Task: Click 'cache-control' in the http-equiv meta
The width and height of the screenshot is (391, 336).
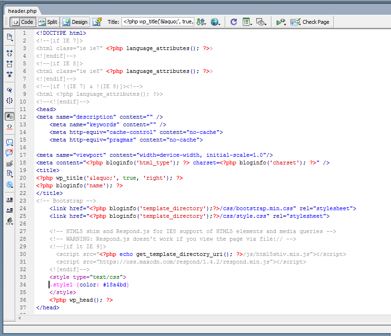Action: 131,132
